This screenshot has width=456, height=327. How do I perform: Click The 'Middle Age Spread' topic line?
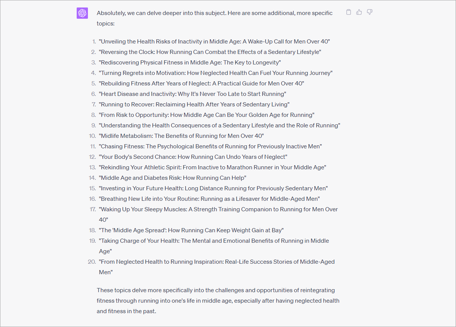coord(191,230)
